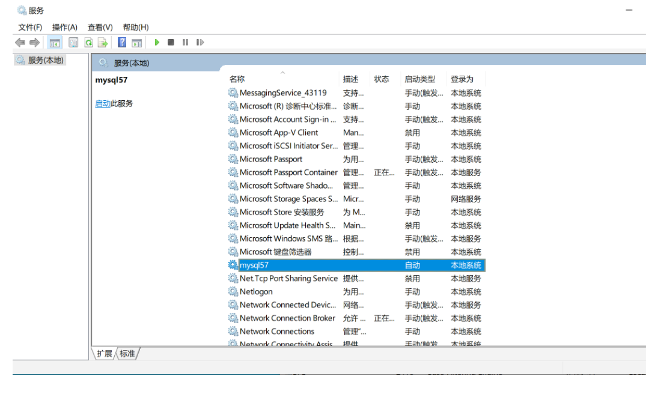Image resolution: width=646 pixels, height=394 pixels.
Task: Select Microsoft Account Sign-in service
Action: [357, 120]
